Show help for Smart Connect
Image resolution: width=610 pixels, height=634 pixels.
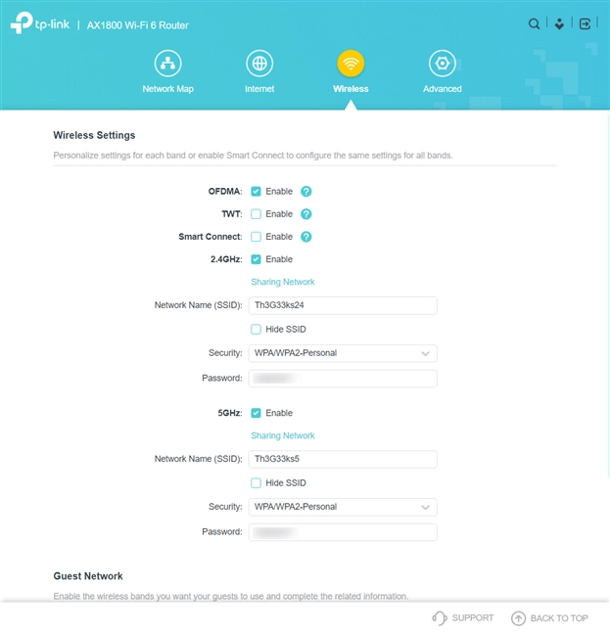306,237
